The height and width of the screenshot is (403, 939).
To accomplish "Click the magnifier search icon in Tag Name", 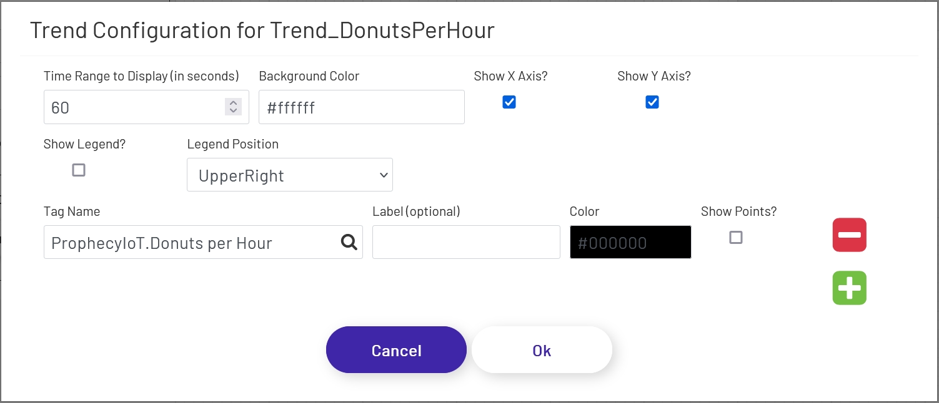I will coord(349,242).
